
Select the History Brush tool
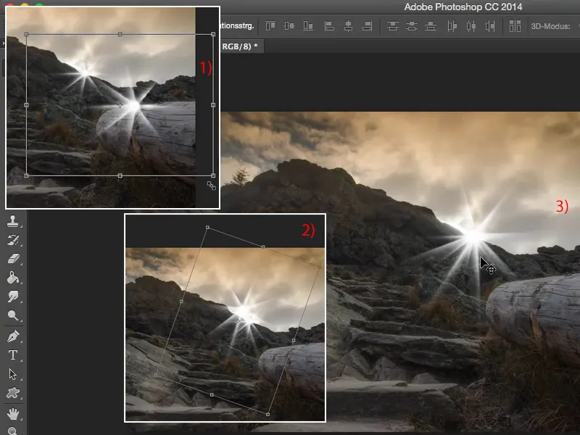coord(13,239)
